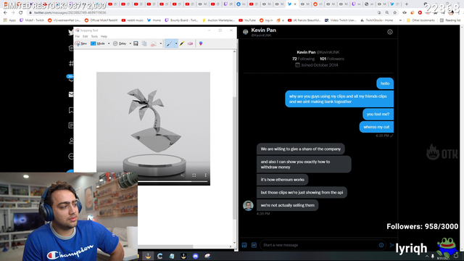Click the add media icon in message composer
The height and width of the screenshot is (261, 464).
[244, 245]
